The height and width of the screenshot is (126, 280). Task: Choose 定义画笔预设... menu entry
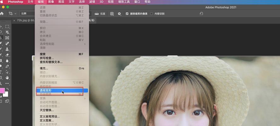click(x=62, y=117)
